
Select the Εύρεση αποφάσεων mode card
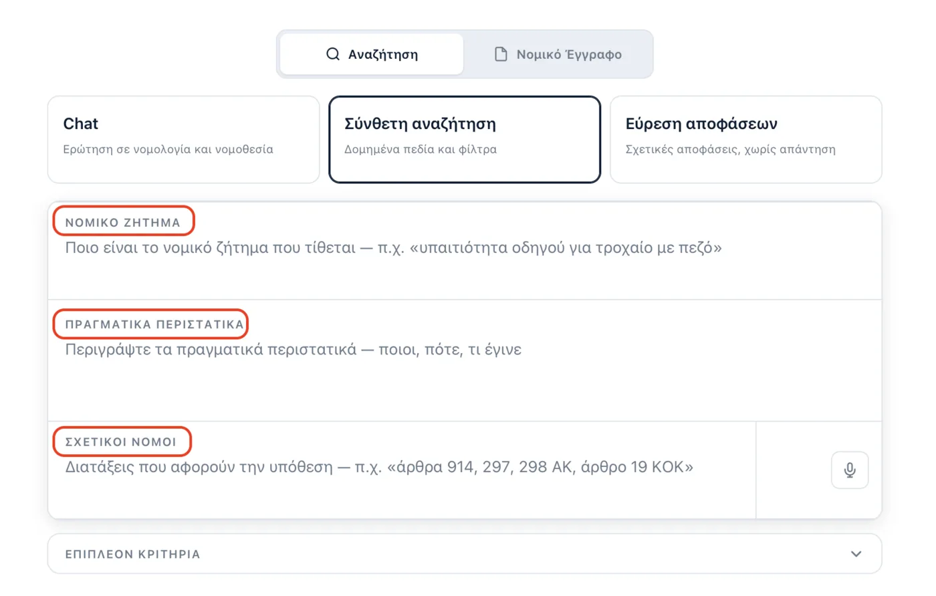[745, 139]
